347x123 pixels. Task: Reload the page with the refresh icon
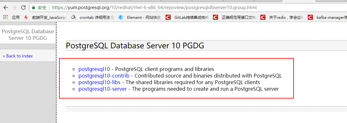click(23, 8)
